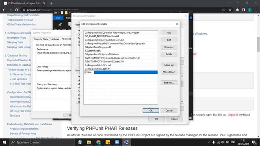Open the Chrome profile avatar
Screen dimensions: 260x146
249,10
